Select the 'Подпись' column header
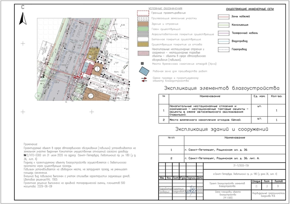Viewport: 290px width, 204px height. click(191, 178)
